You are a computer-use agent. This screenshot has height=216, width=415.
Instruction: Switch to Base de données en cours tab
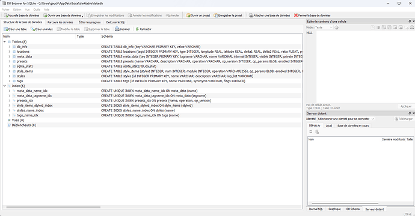click(353, 125)
